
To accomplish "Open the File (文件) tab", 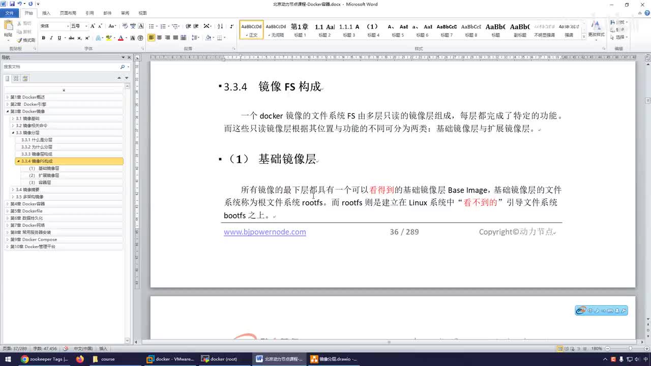I will 10,13.
